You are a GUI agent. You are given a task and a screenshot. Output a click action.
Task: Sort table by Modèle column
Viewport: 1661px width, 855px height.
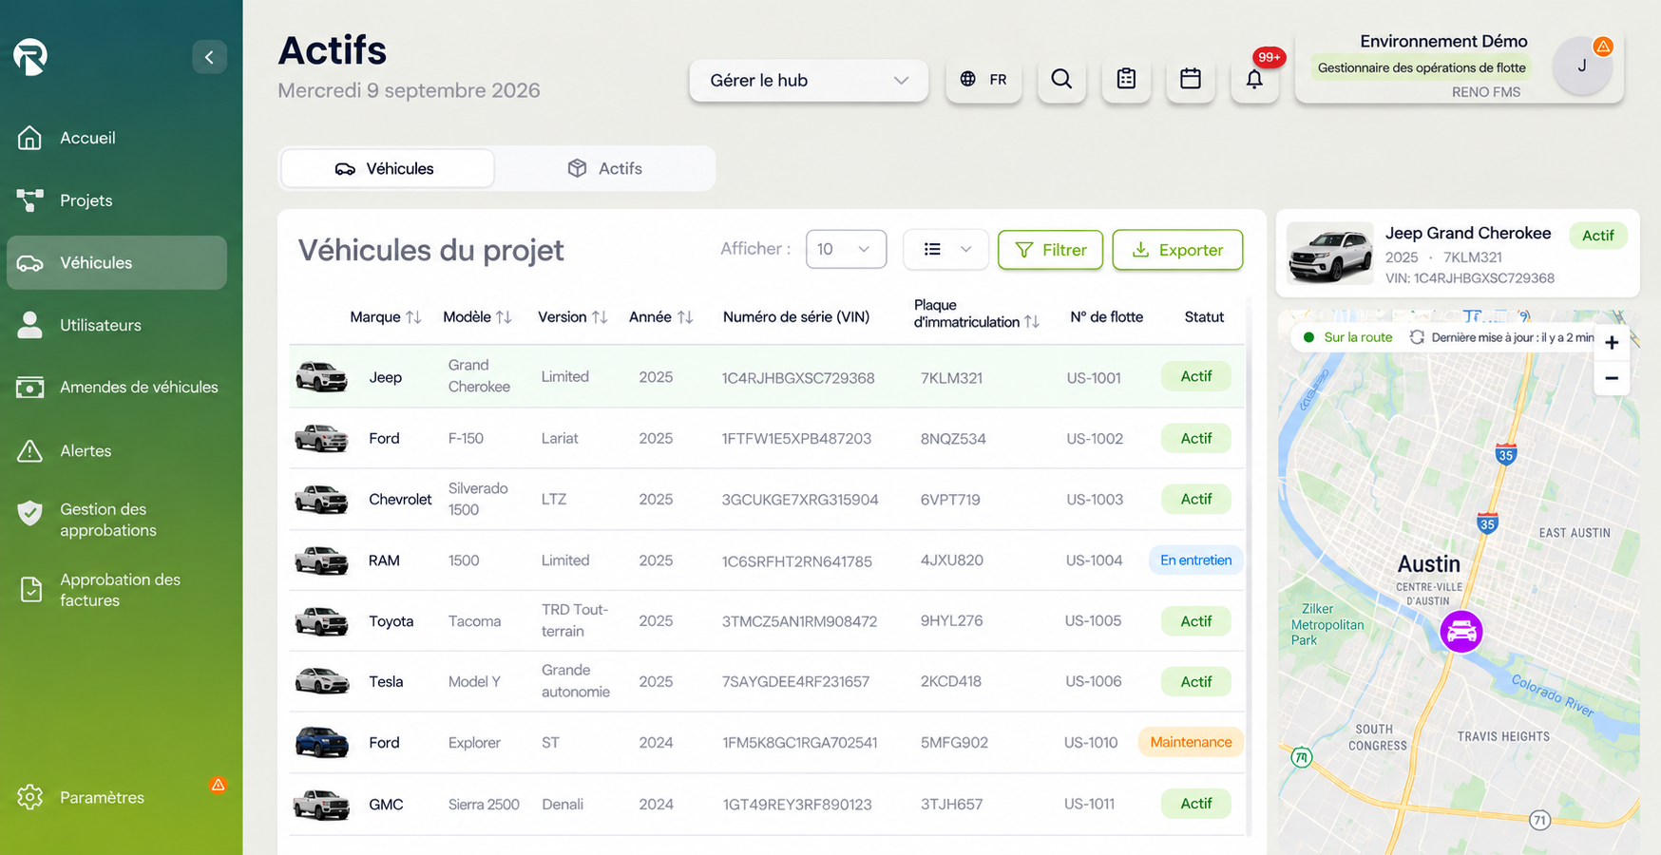click(504, 317)
